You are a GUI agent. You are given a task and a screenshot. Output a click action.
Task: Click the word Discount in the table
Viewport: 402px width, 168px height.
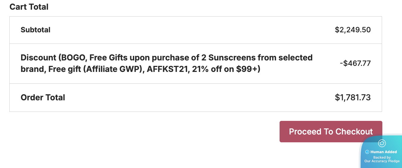[x=38, y=57]
